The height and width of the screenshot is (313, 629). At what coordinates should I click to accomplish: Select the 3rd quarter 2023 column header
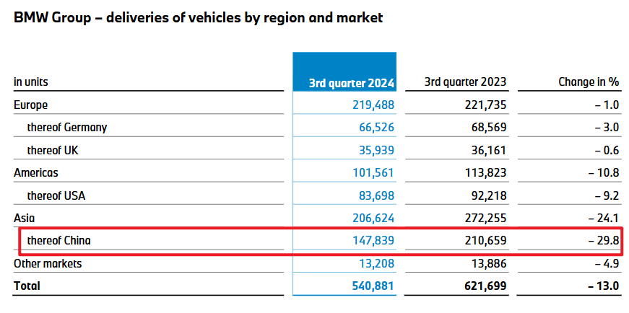465,82
